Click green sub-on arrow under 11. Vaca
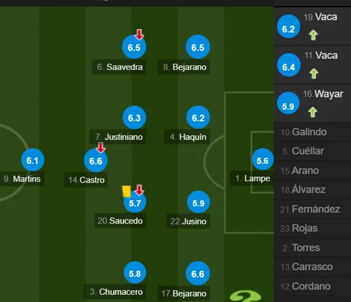Viewport: 351px width, 302px height. (313, 74)
